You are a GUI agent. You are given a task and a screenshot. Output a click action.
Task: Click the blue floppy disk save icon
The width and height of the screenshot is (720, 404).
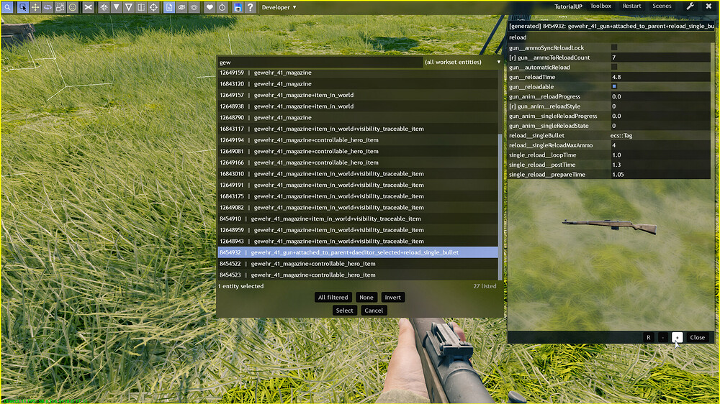coord(238,7)
